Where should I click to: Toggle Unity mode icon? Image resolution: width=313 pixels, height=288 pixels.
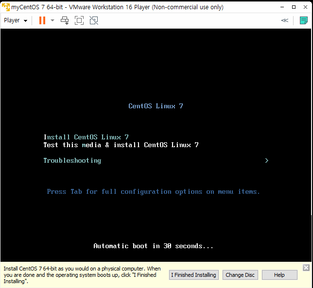94,20
